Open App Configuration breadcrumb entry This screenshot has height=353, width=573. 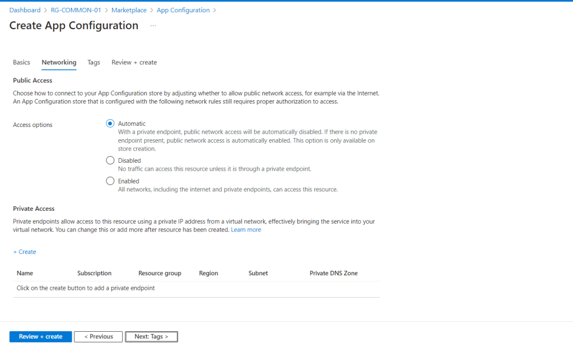[x=183, y=10]
